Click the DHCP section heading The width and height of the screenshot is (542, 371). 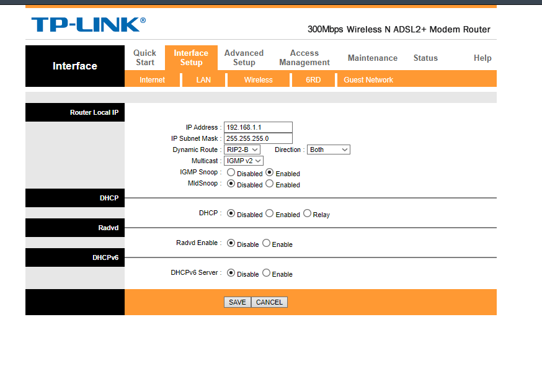109,198
